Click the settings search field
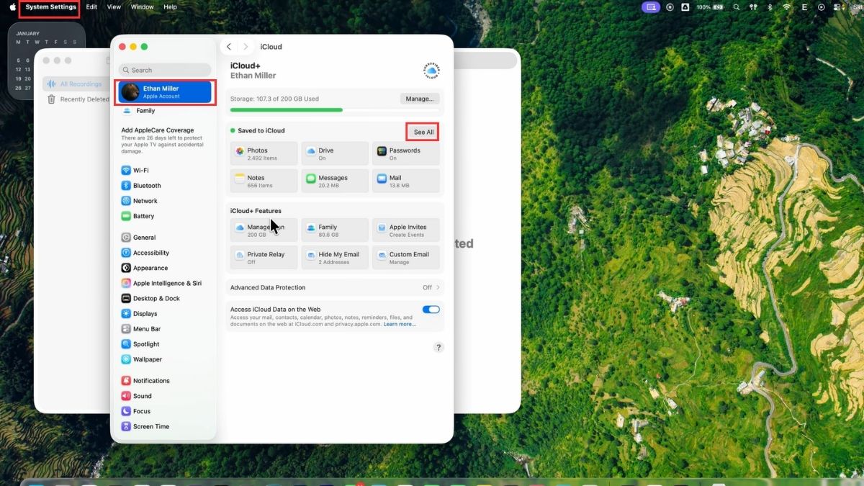 165,70
